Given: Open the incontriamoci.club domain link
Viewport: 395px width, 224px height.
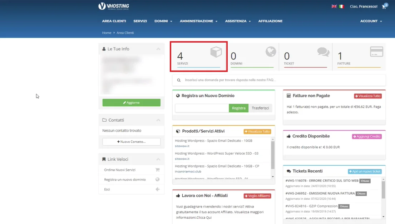Looking at the screenshot, I should [x=188, y=171].
